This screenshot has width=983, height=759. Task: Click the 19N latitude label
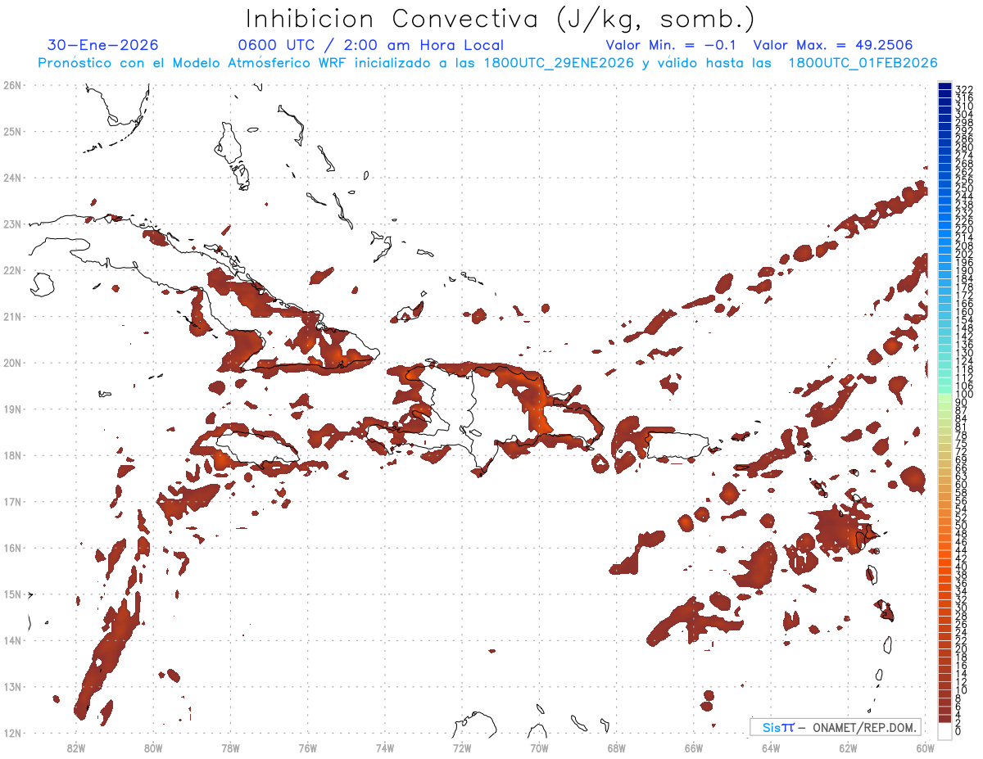11,409
